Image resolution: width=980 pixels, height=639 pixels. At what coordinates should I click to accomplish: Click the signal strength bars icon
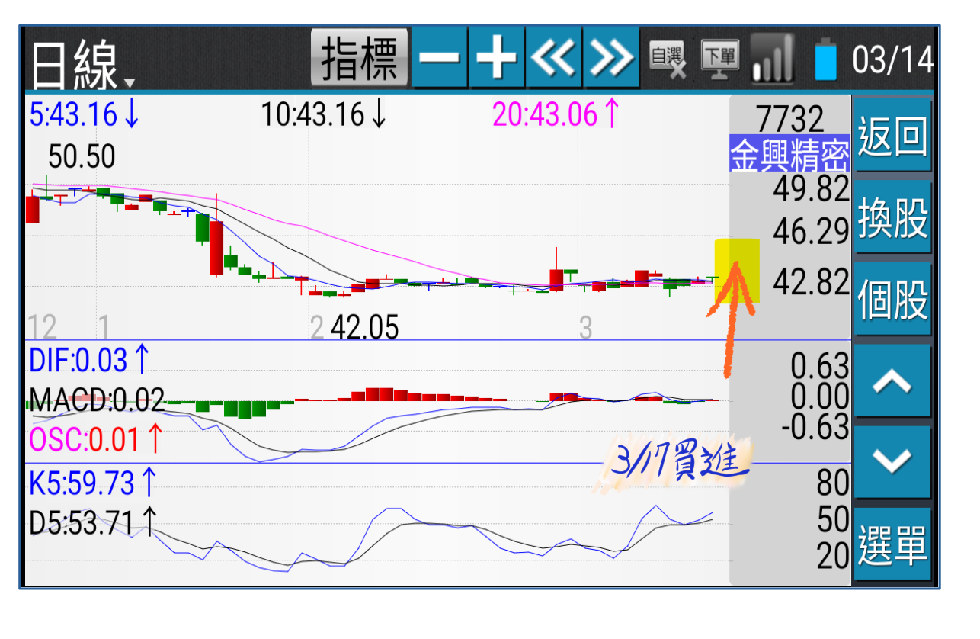(772, 59)
